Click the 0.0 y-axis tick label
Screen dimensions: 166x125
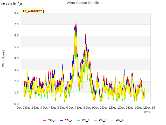click(16, 104)
